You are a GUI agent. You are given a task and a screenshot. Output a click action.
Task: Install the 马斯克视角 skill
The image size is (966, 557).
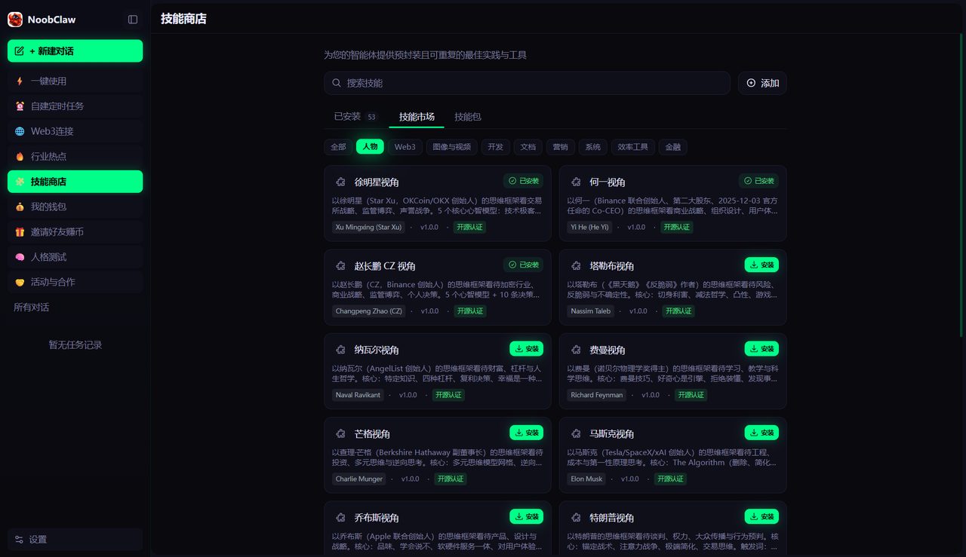click(x=761, y=433)
